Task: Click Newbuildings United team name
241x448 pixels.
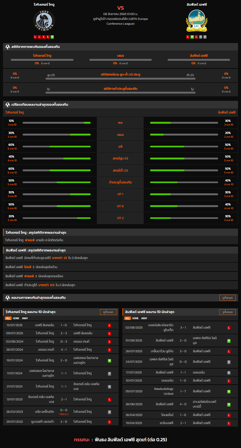Action: pyautogui.click(x=164, y=391)
